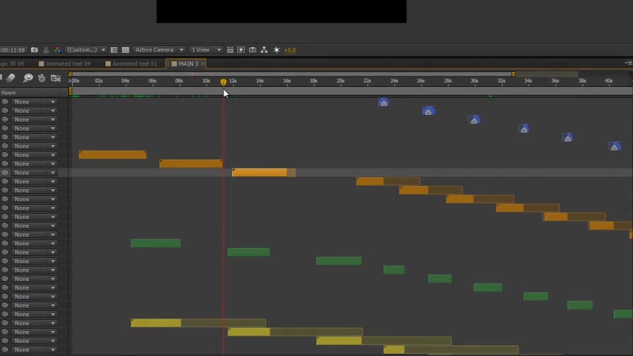The image size is (633, 356).
Task: Enable Motion Blur switch in timeline
Action: point(11,78)
